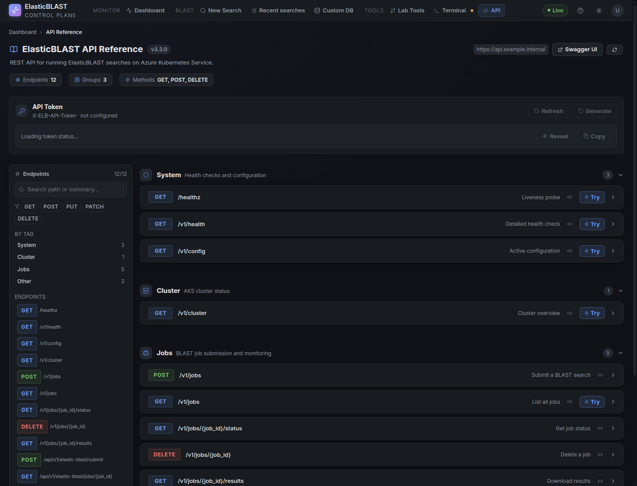Expand the /healthz endpoint row arrow
This screenshot has width=637, height=486.
(x=613, y=197)
